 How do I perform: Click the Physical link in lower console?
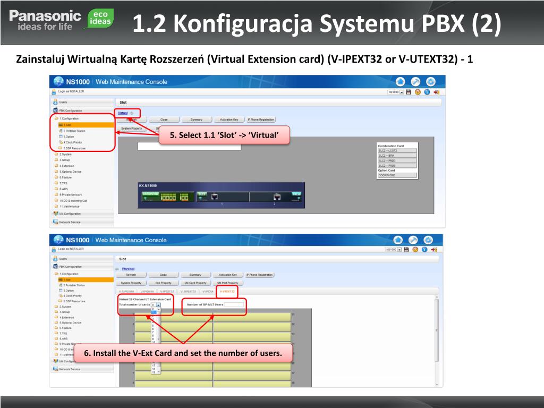pos(128,269)
